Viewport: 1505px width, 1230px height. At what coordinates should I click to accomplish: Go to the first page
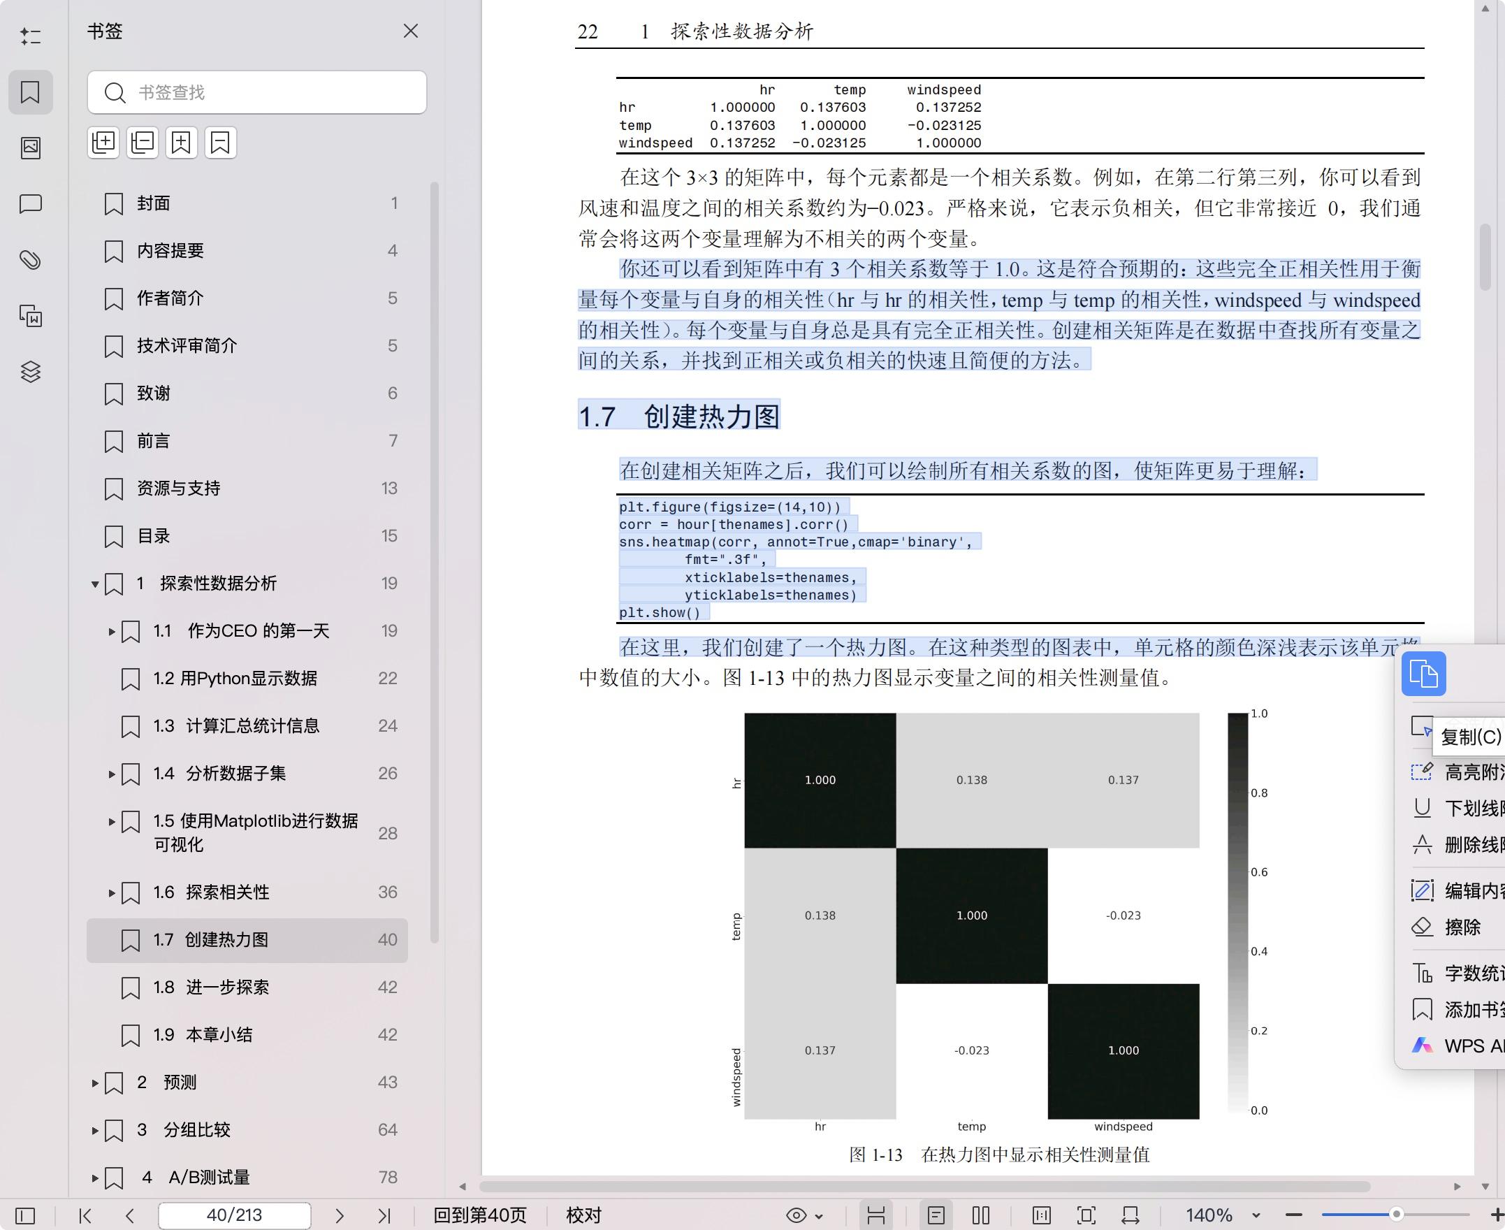click(x=85, y=1216)
